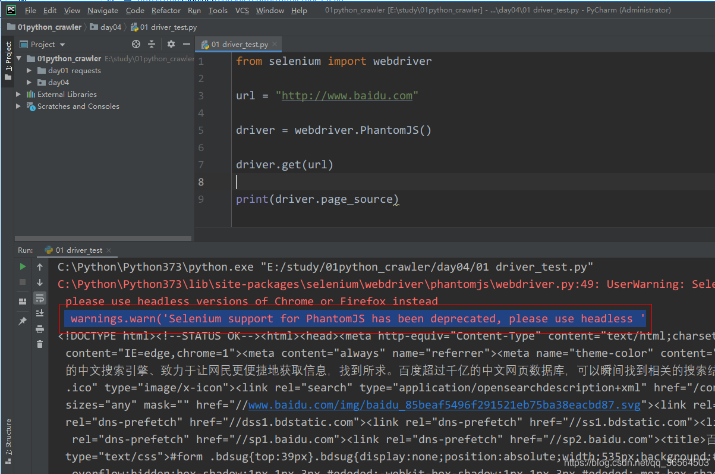
Task: Expand the External Libraries node
Action: coord(18,94)
